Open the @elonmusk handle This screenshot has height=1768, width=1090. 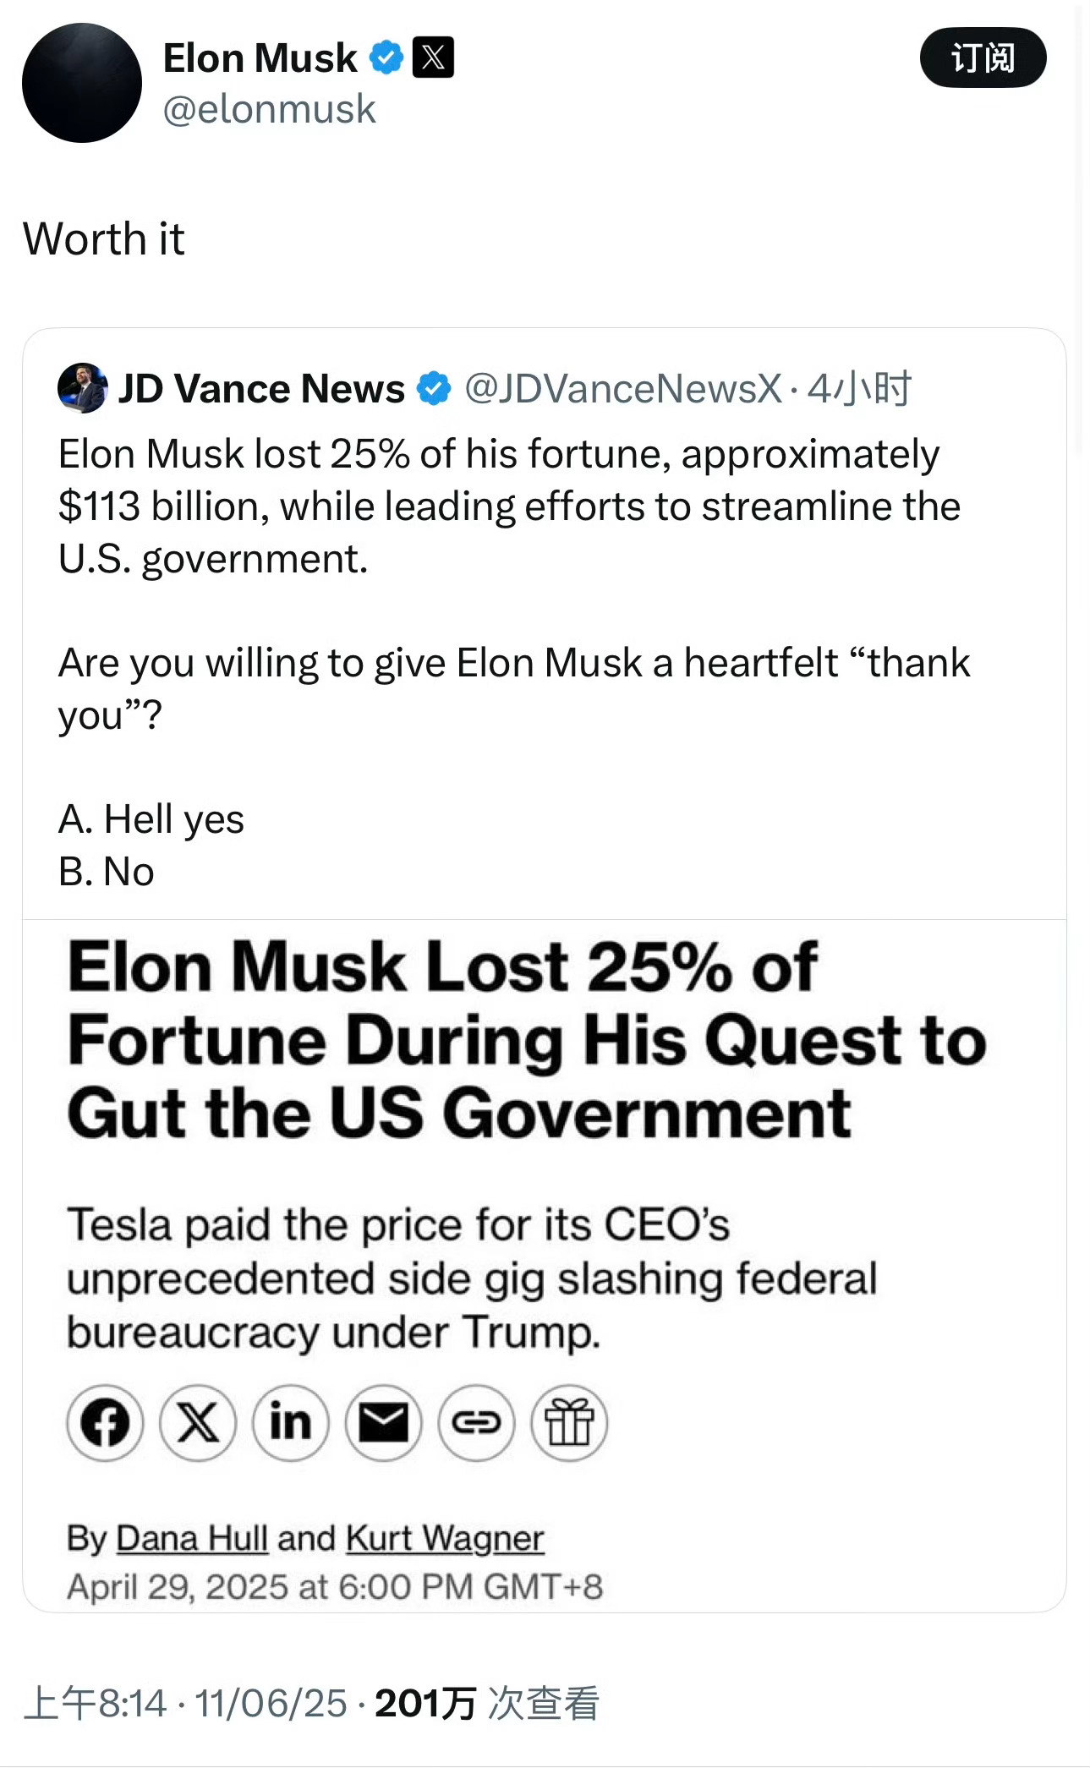click(269, 110)
